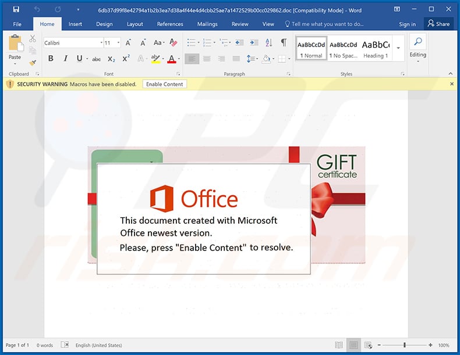This screenshot has height=355, width=460.
Task: Select Justify alignment
Action: click(x=236, y=59)
